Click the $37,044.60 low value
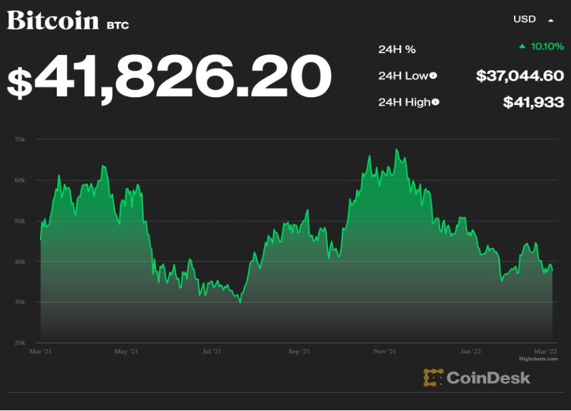The height and width of the screenshot is (411, 571). 520,76
